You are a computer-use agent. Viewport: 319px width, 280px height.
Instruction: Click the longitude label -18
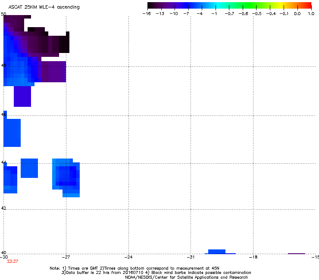(x=253, y=257)
